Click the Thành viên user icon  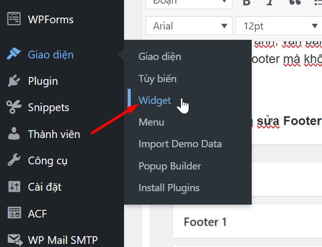pyautogui.click(x=14, y=133)
